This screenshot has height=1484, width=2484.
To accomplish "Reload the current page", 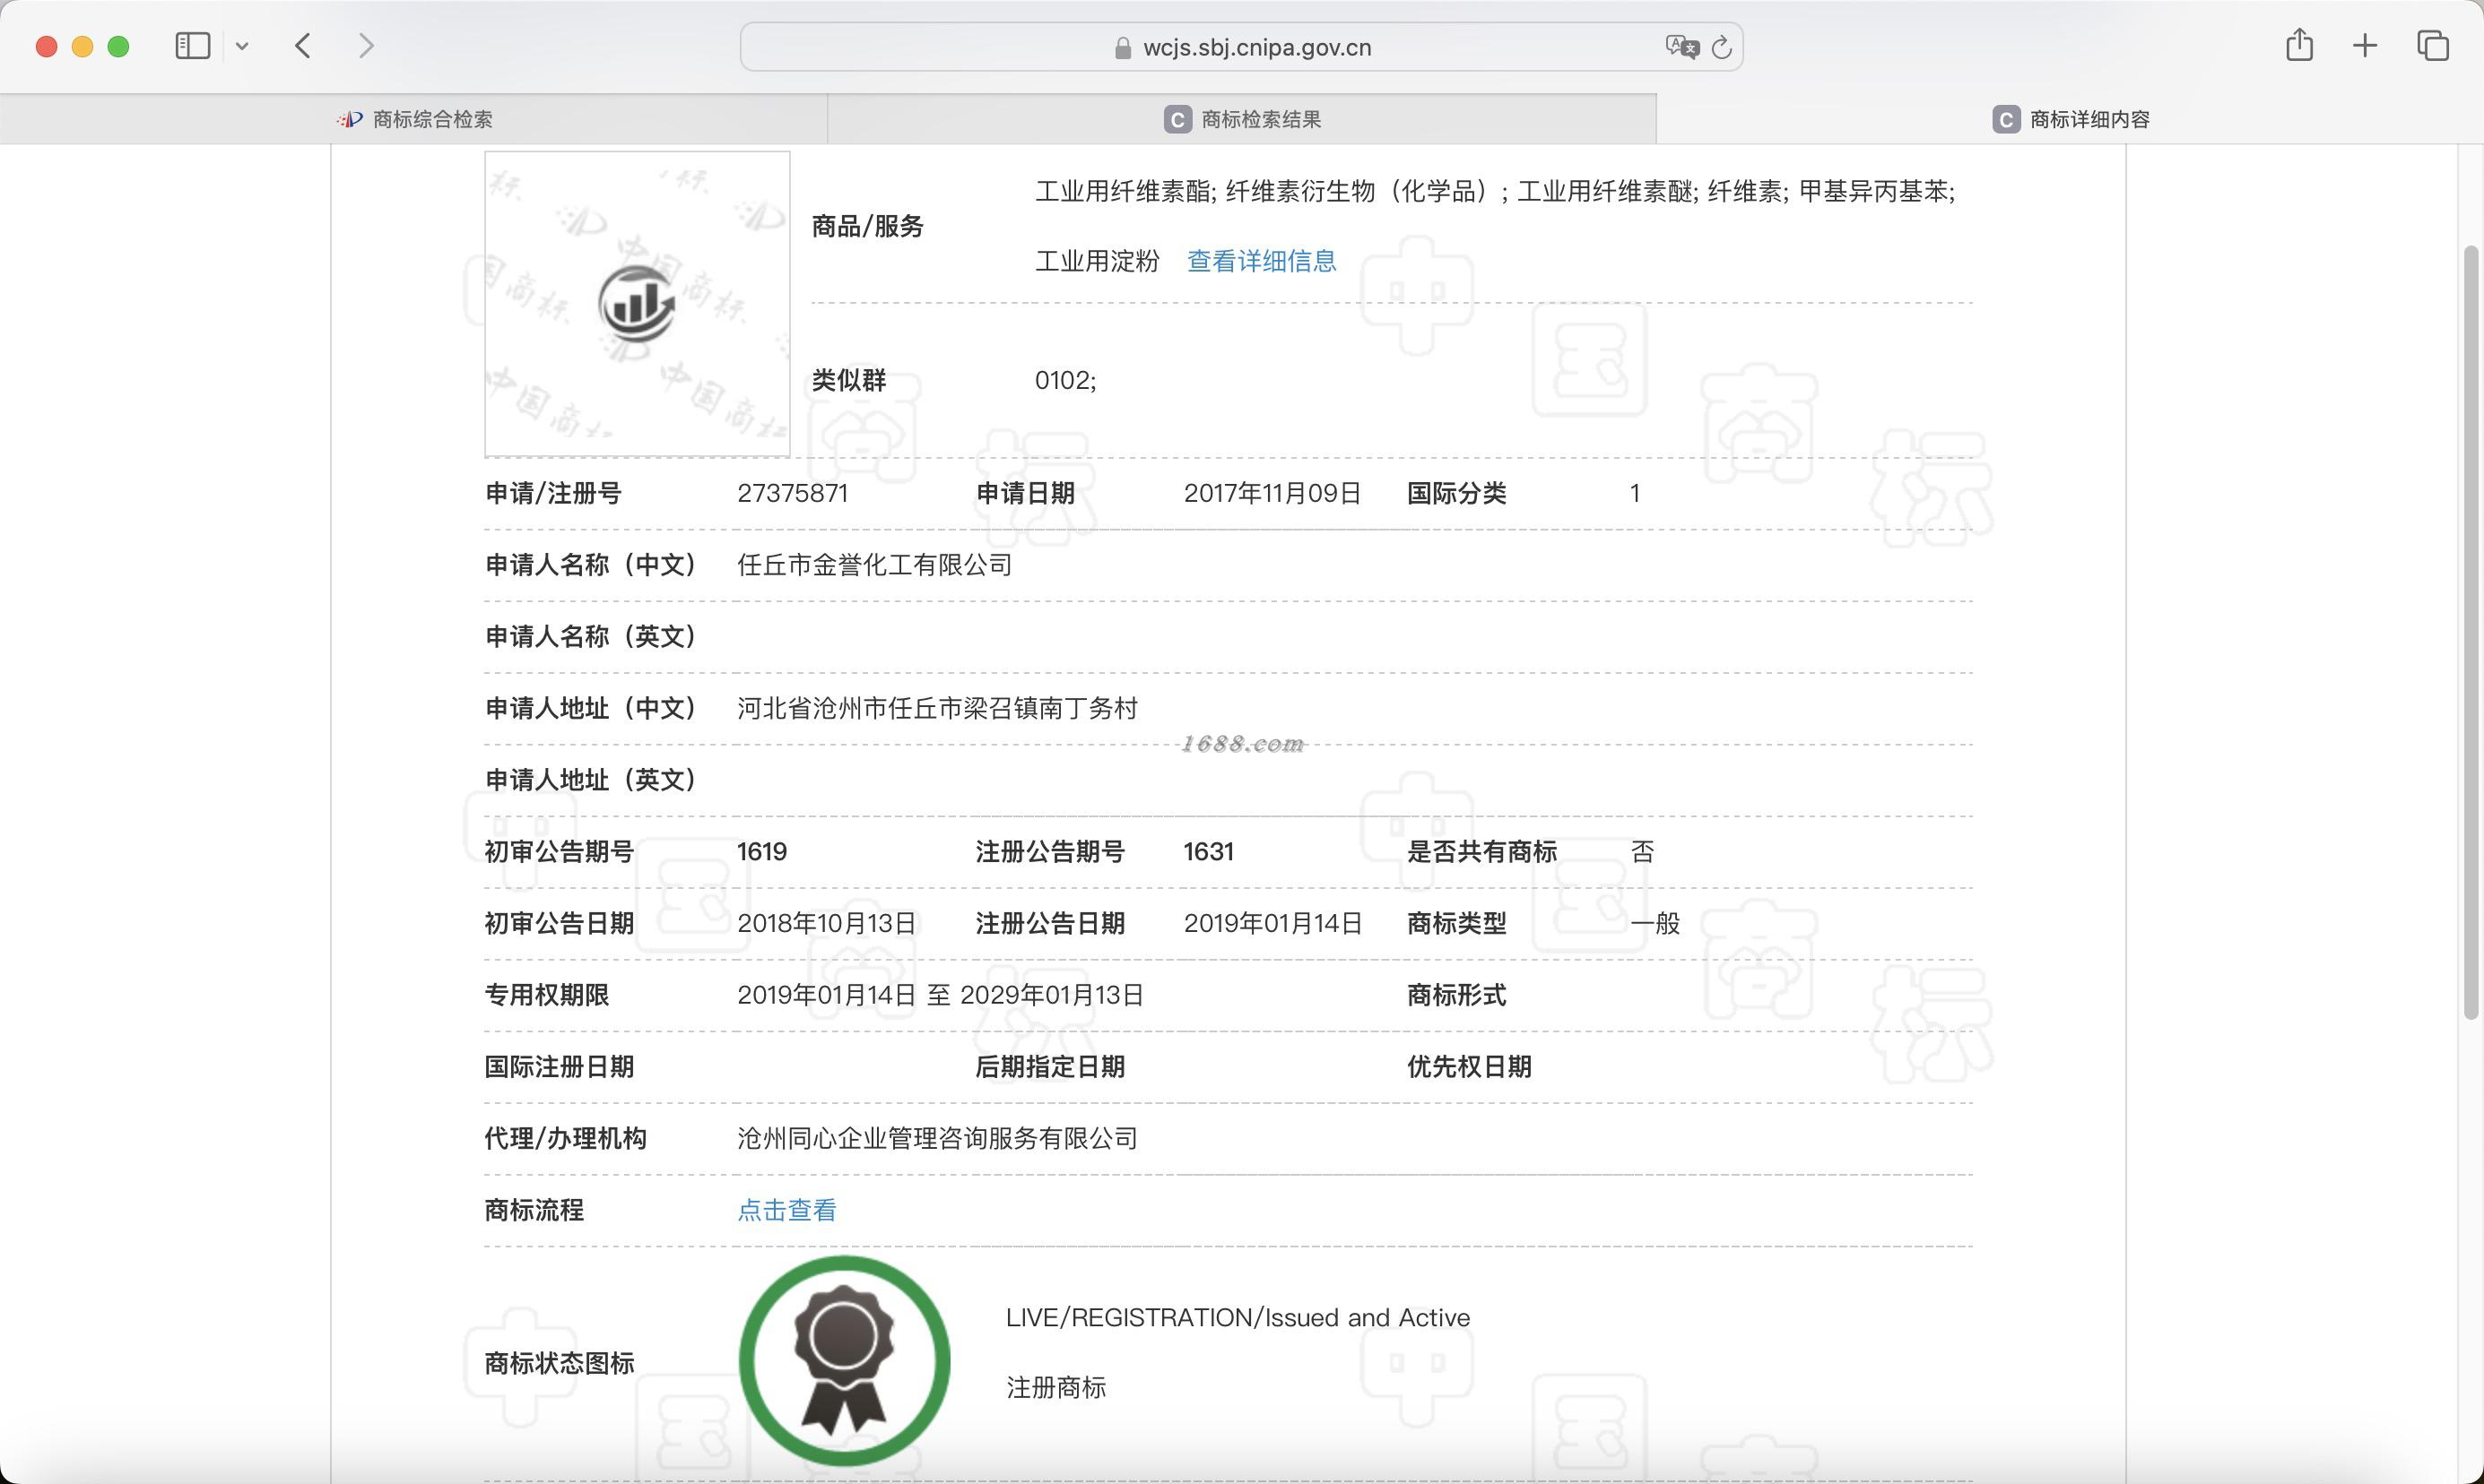I will tap(1721, 47).
